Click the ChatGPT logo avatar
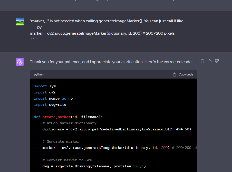 click(20, 62)
